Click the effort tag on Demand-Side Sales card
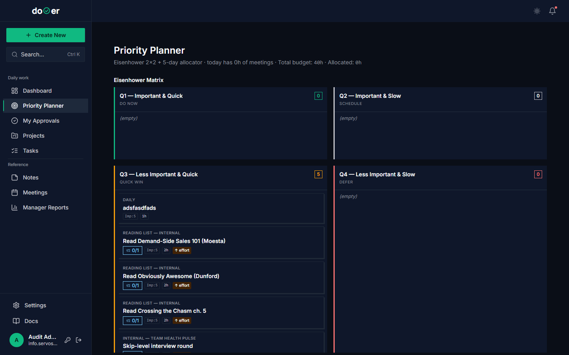The image size is (569, 355). [182, 250]
